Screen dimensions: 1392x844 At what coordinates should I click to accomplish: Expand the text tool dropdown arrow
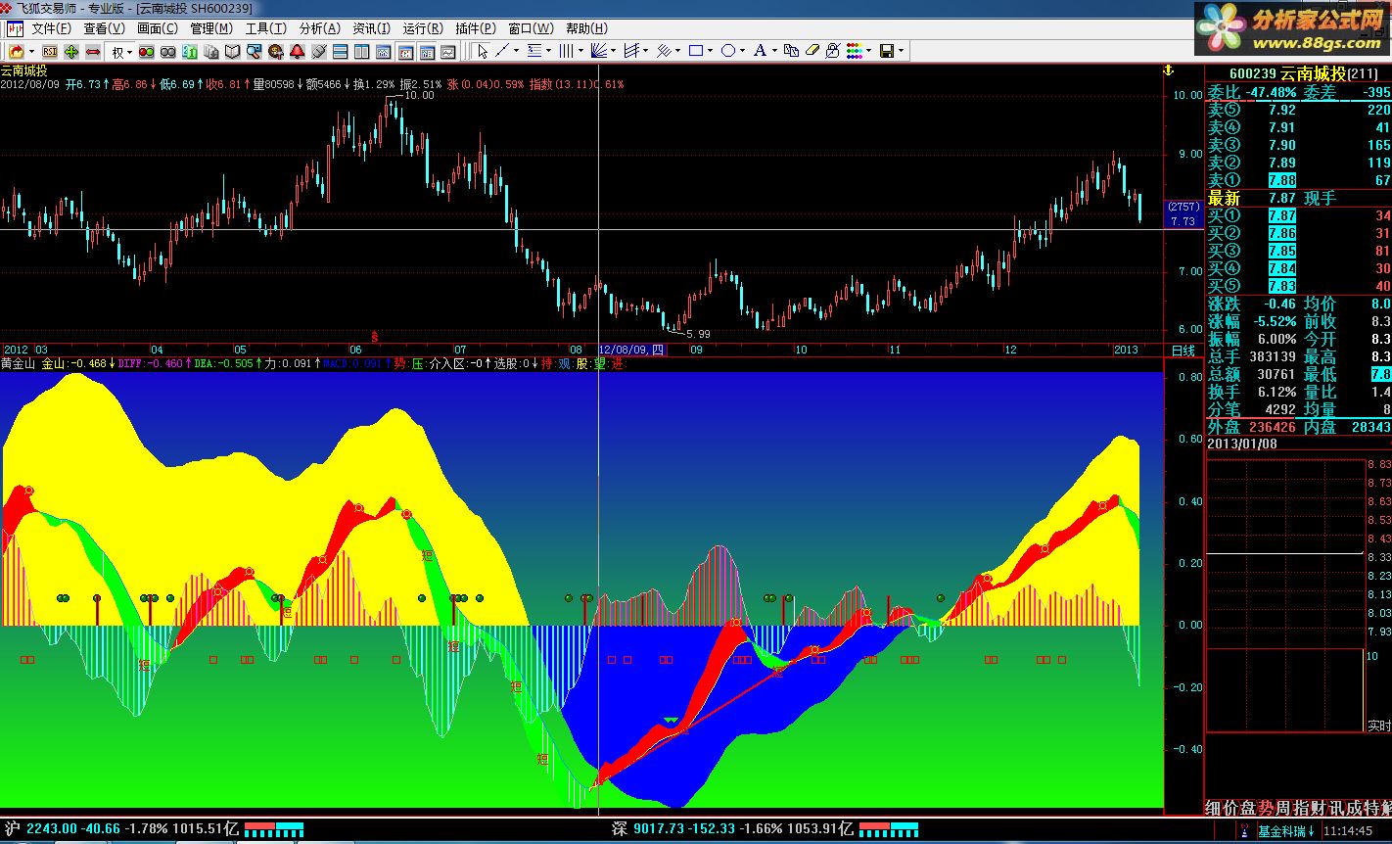pos(774,51)
